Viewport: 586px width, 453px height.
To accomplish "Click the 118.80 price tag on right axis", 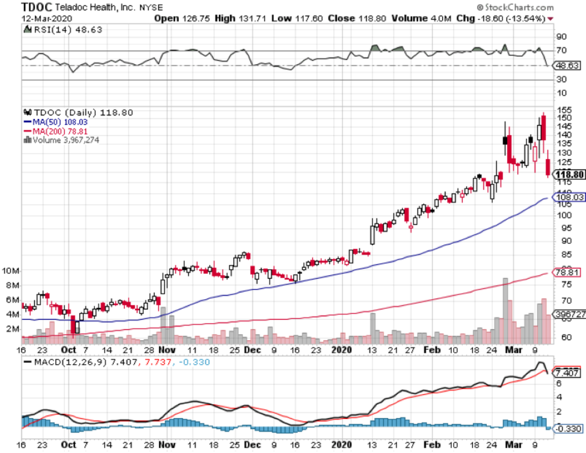I will (569, 175).
